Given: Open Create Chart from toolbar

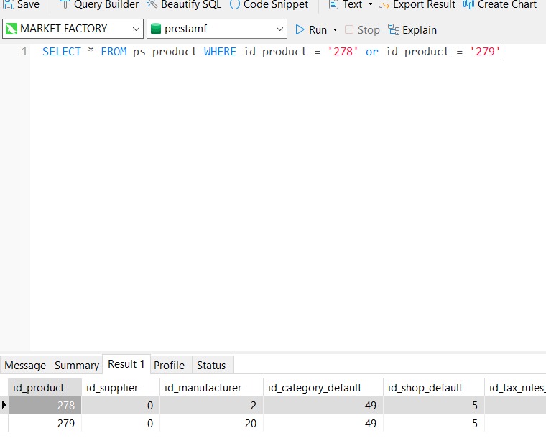Looking at the screenshot, I should [x=469, y=4].
